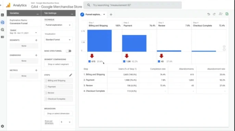
Task: Click the Review funnel bar in the chart
Action: click(x=169, y=51)
